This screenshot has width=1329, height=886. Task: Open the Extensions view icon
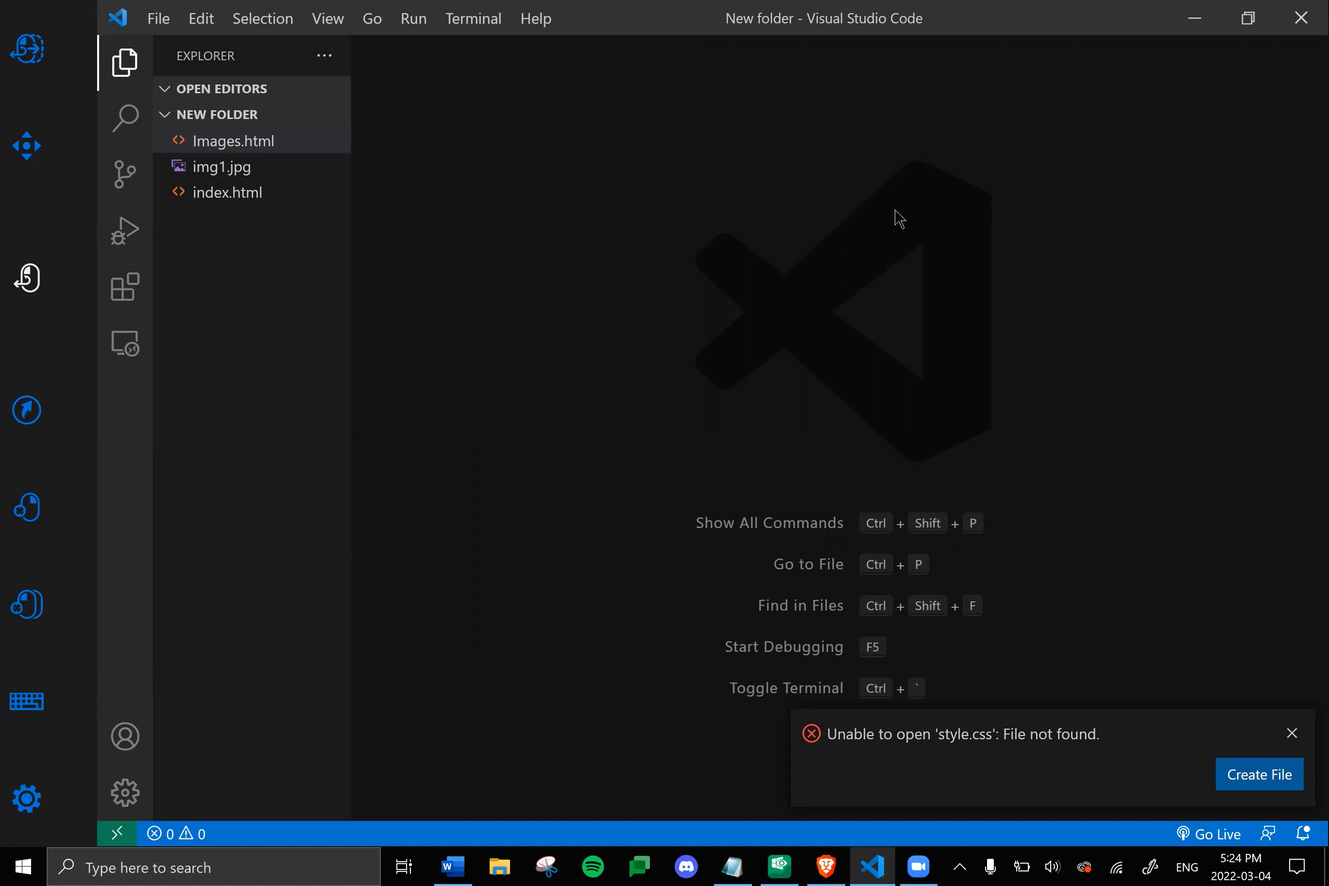pyautogui.click(x=125, y=287)
